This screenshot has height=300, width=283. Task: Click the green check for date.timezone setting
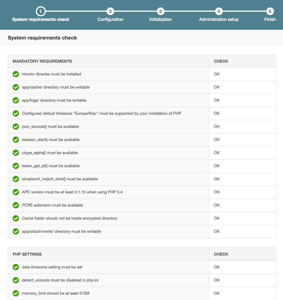16,267
